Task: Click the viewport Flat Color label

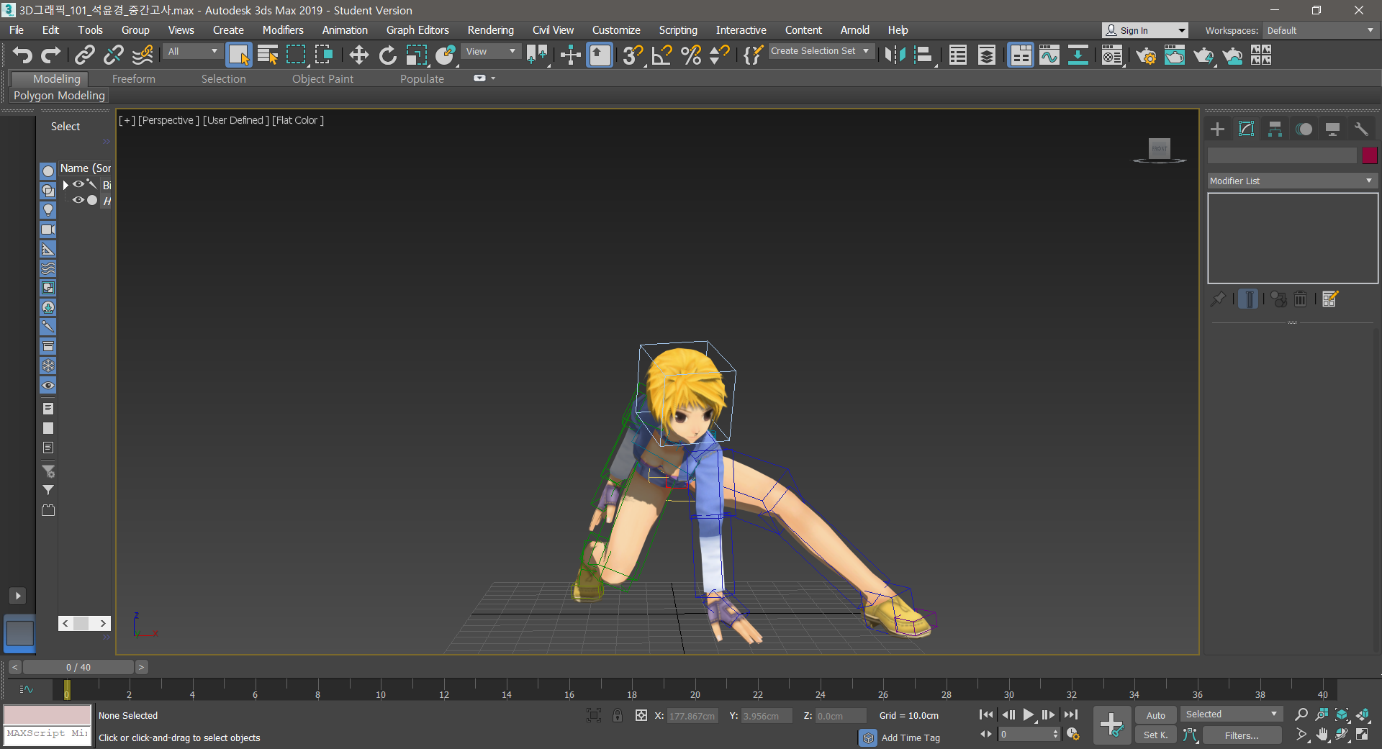Action: point(298,120)
